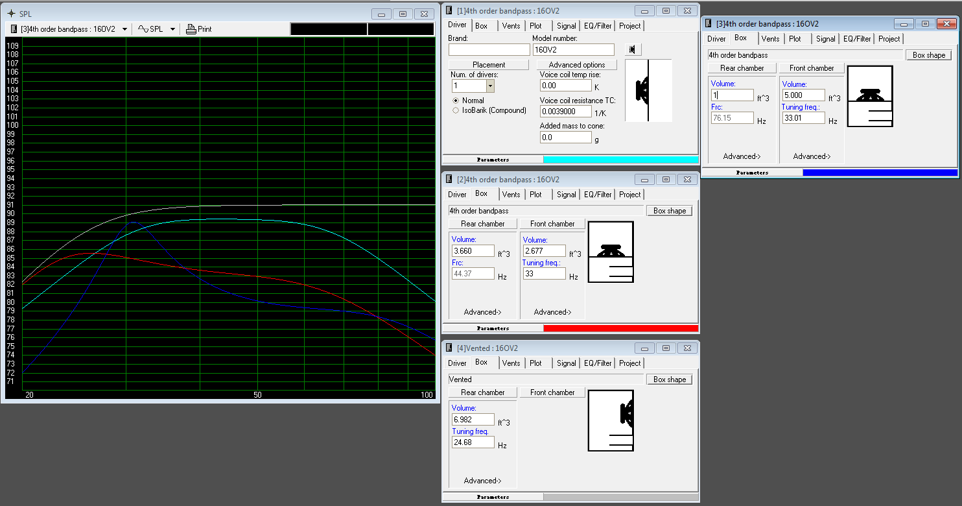
Task: Click Voice coil temp rise field
Action: (x=565, y=86)
